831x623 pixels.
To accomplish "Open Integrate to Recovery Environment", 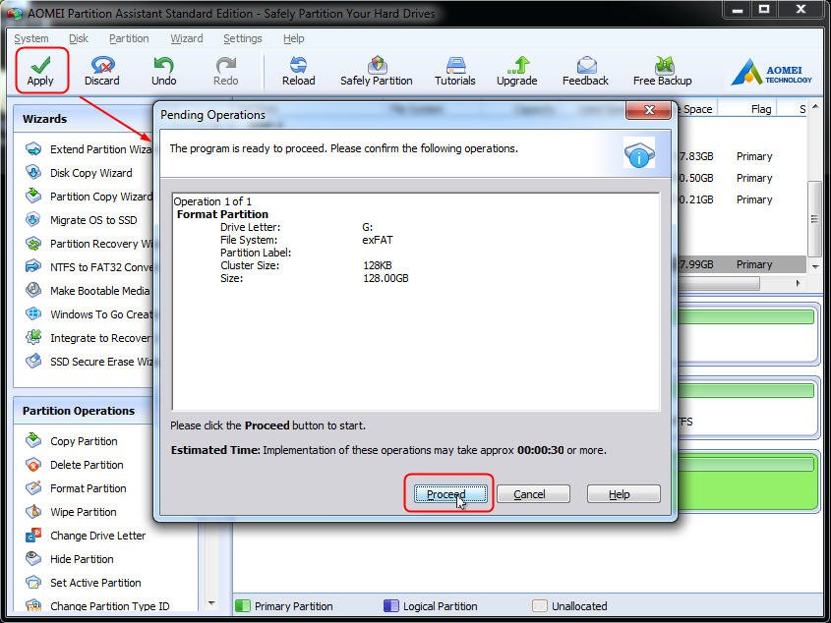I will point(89,338).
